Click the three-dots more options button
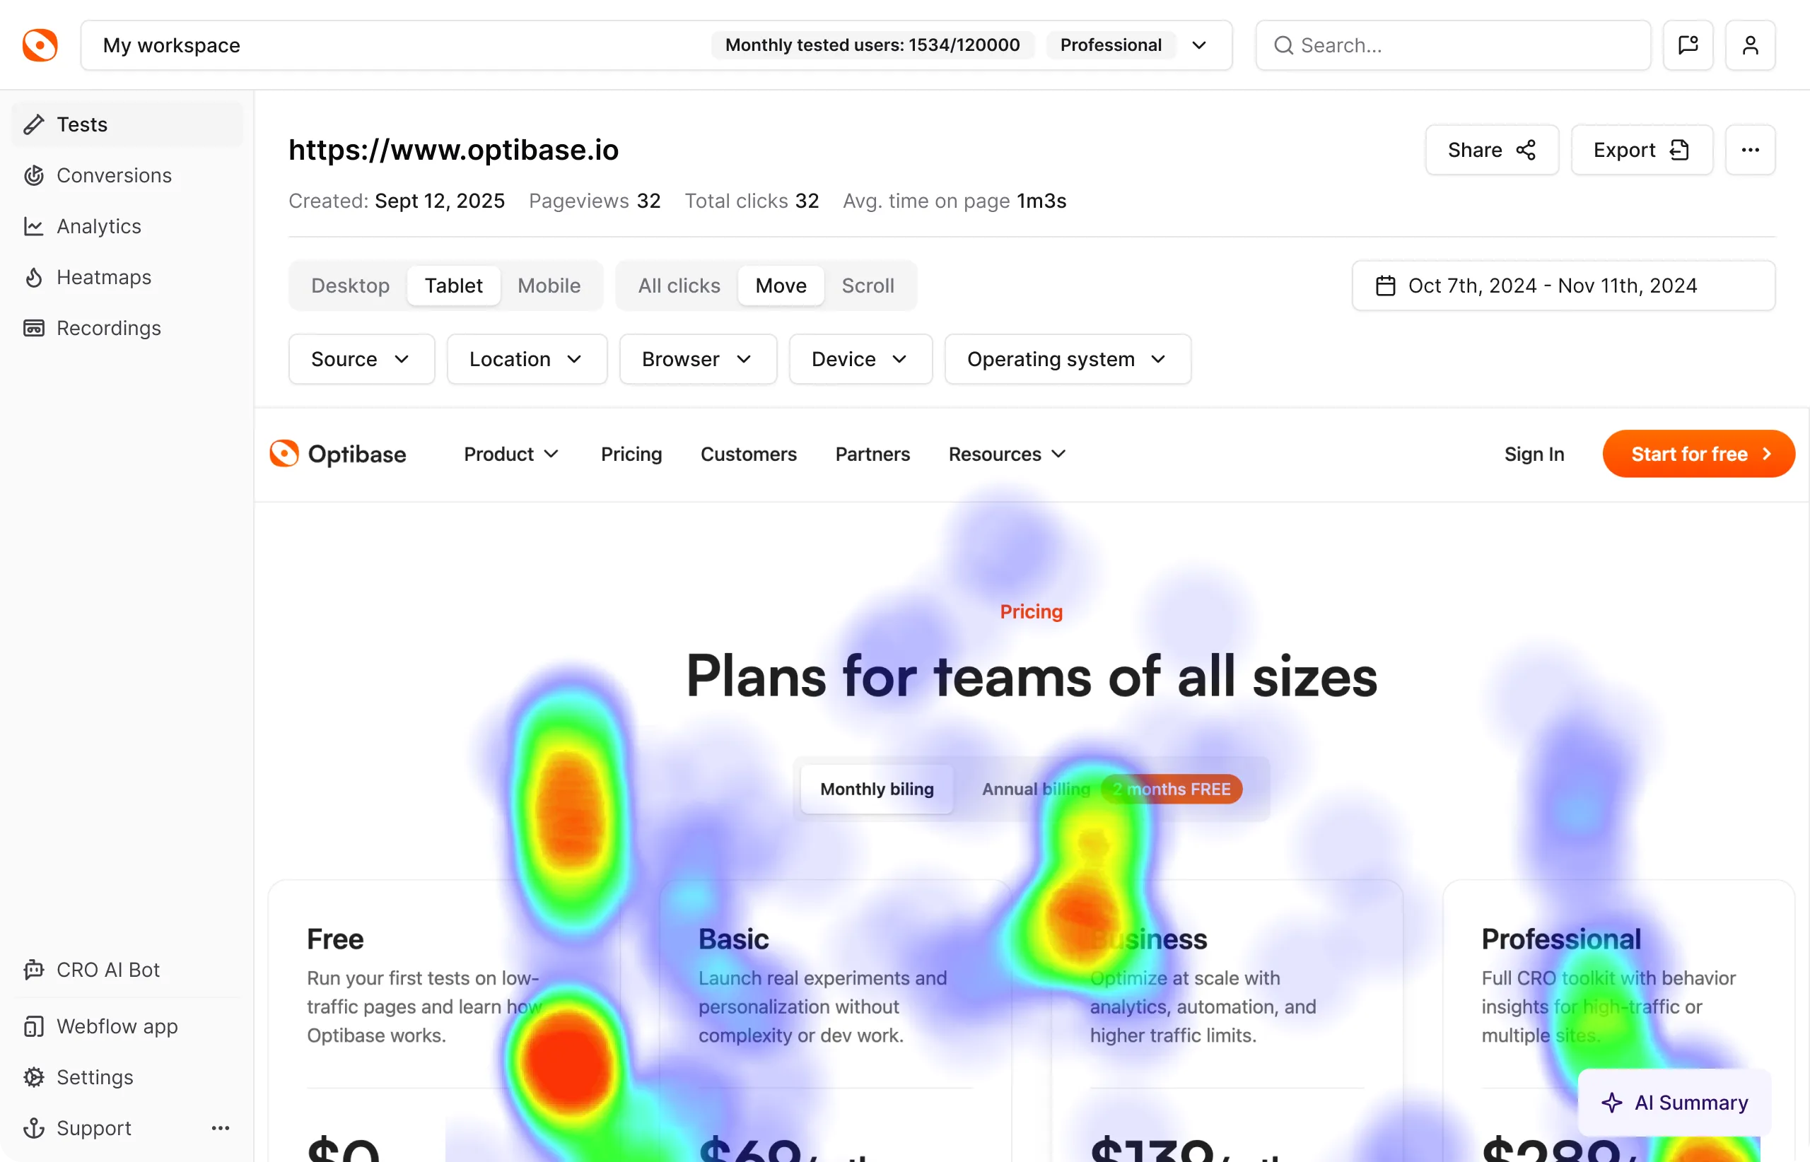The height and width of the screenshot is (1162, 1810). pyautogui.click(x=1750, y=150)
